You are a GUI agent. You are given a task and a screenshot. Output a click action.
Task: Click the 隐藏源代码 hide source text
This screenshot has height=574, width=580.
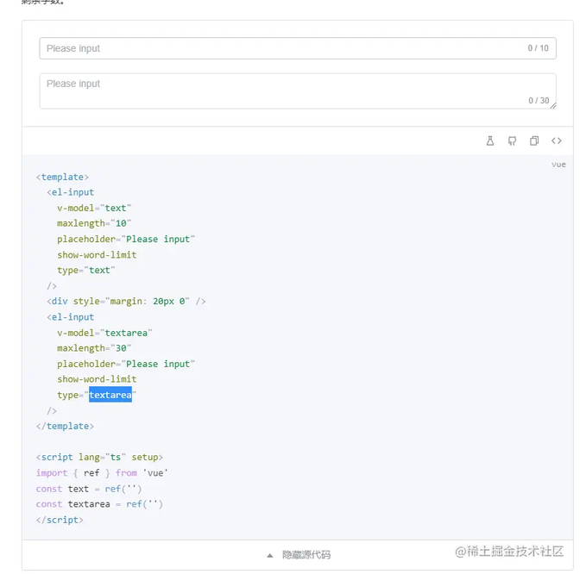(x=306, y=555)
